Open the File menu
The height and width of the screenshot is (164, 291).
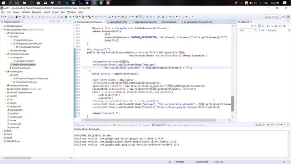point(3,12)
